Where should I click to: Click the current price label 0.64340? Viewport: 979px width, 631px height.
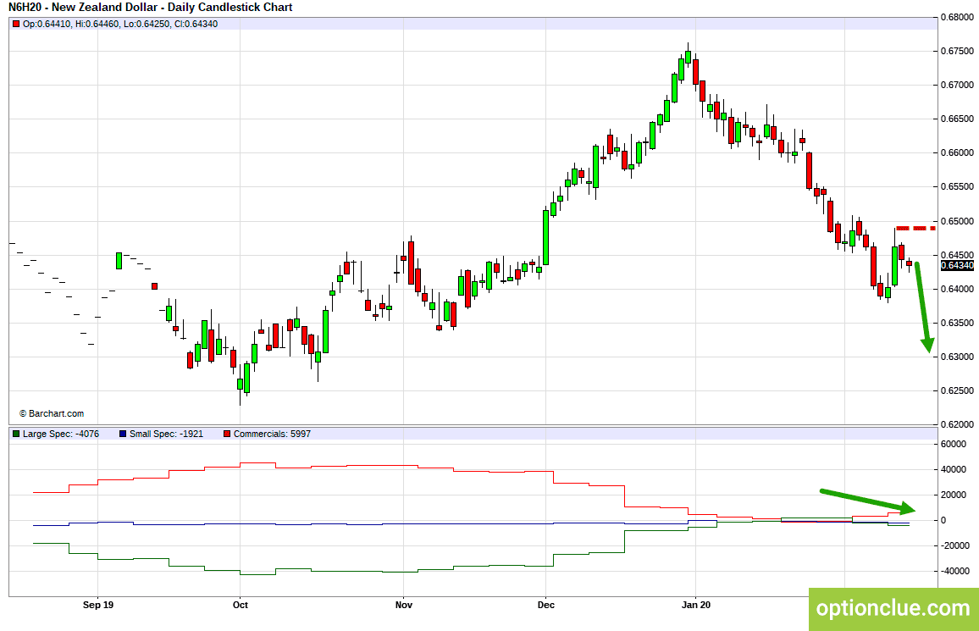point(956,266)
